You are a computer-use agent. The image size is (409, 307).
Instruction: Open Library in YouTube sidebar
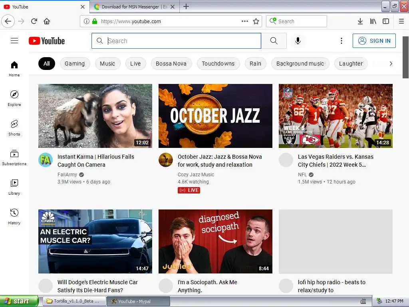tap(14, 187)
